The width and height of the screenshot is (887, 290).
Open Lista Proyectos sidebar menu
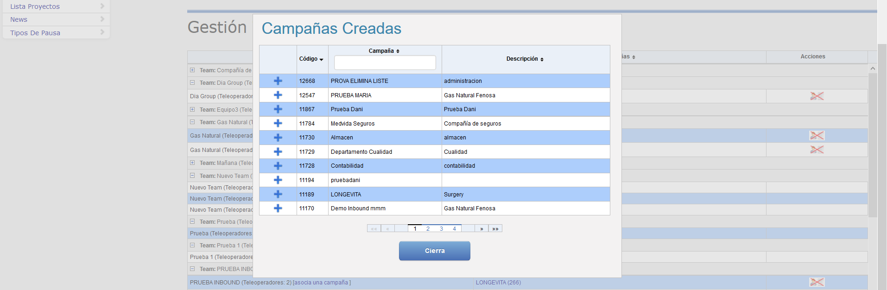(56, 6)
